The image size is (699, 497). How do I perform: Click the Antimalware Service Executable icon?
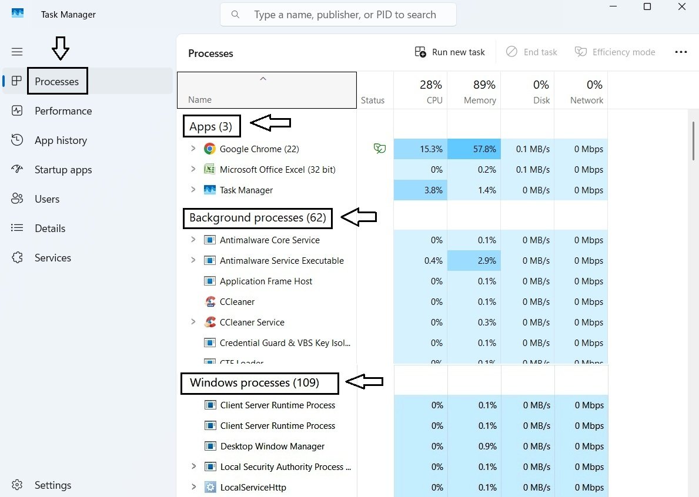click(209, 260)
